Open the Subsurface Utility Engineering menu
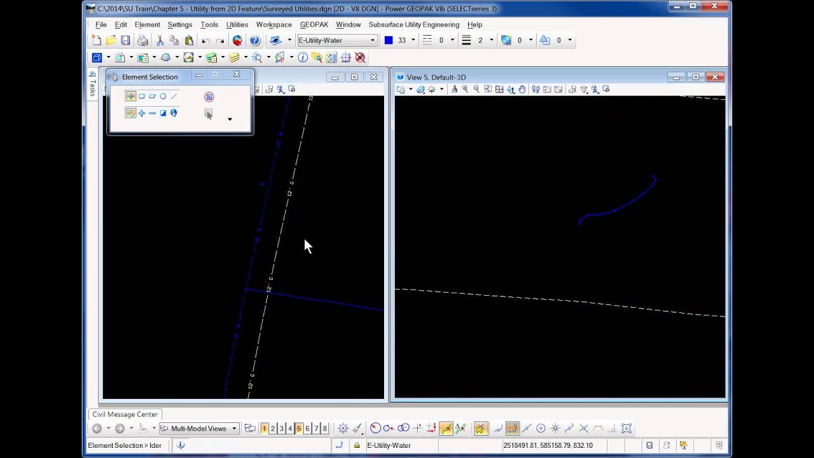814x458 pixels. tap(414, 24)
